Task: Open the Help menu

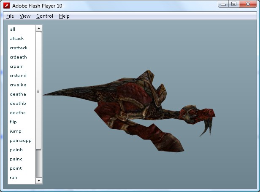Action: [64, 16]
